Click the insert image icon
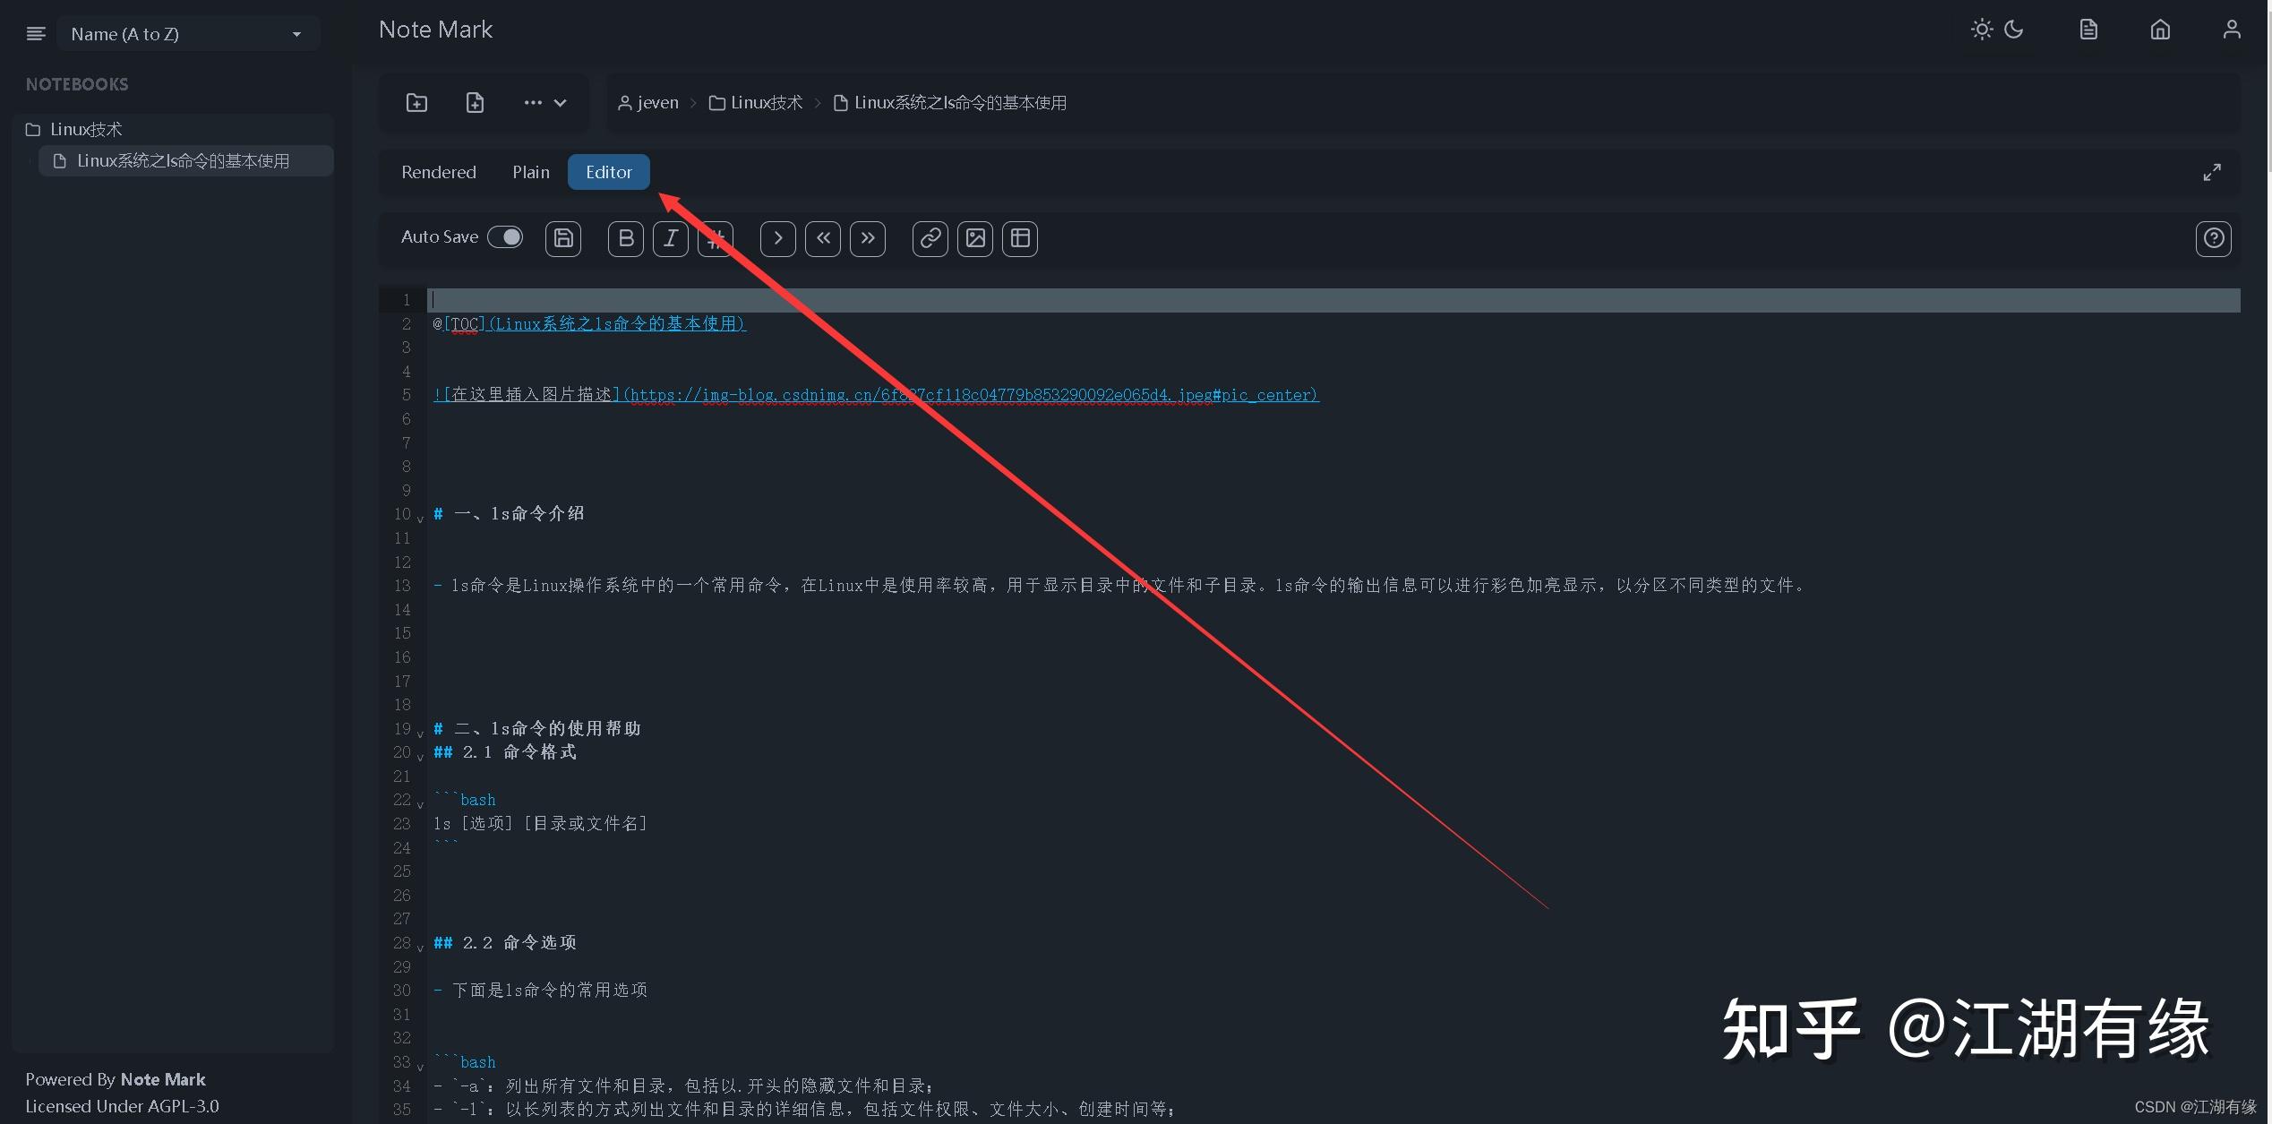Viewport: 2272px width, 1124px height. click(x=974, y=239)
